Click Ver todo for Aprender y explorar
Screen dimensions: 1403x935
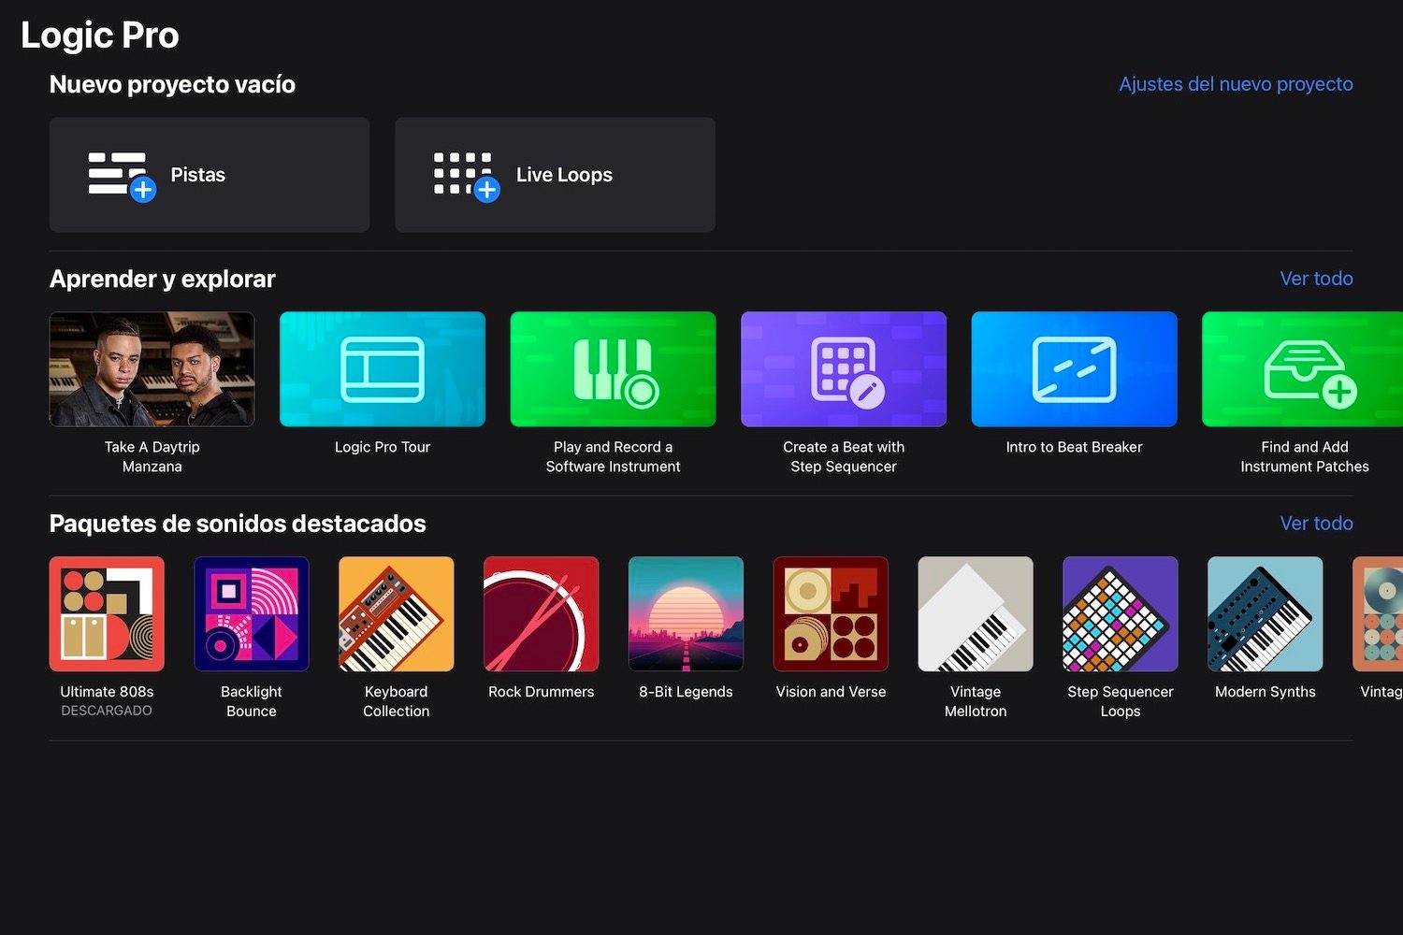1315,279
